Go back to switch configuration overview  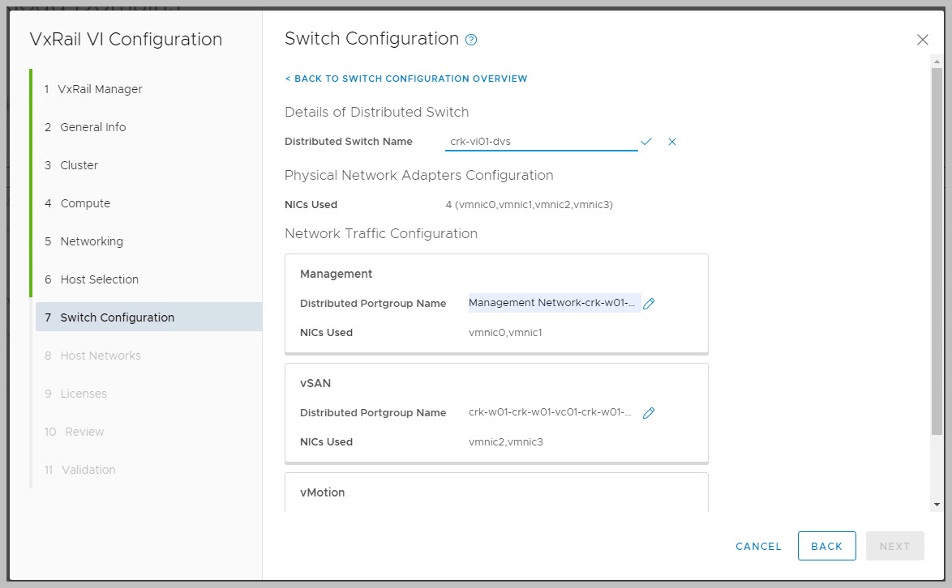pyautogui.click(x=406, y=79)
